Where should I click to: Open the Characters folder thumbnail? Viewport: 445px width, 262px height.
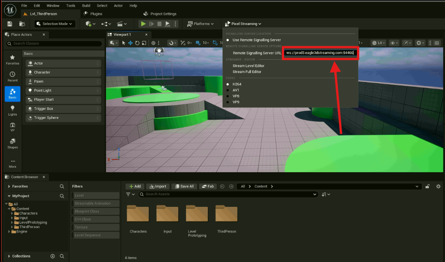point(138,214)
